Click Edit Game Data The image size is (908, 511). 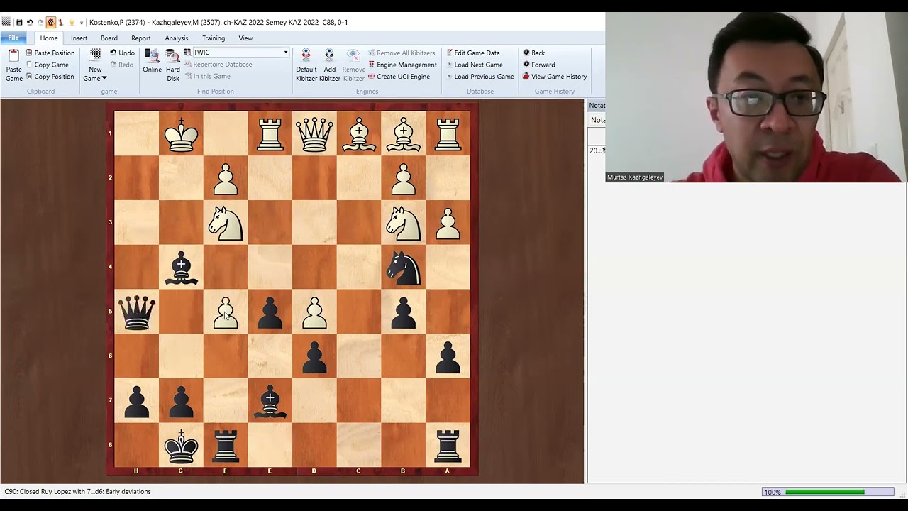coord(472,53)
